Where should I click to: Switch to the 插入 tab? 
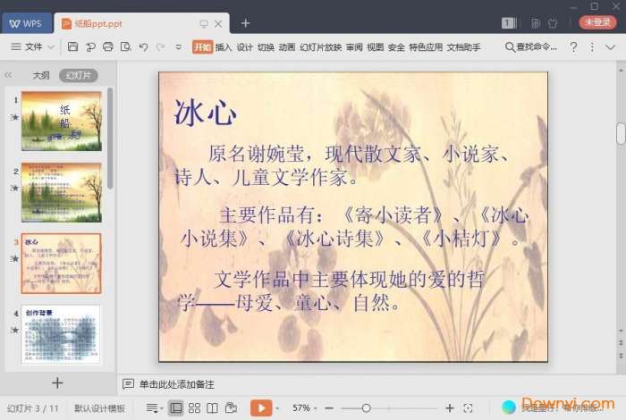click(x=224, y=47)
